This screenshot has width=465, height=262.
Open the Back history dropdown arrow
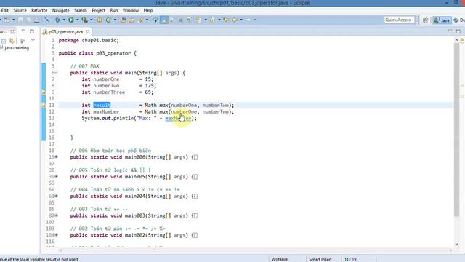(241, 20)
